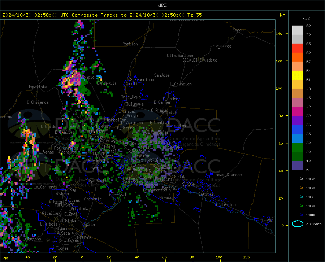Click the Tulumaya map label
This screenshot has height=262, width=325.
[135, 104]
